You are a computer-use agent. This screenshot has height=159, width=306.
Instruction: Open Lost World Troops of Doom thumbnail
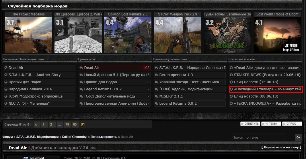point(277,35)
